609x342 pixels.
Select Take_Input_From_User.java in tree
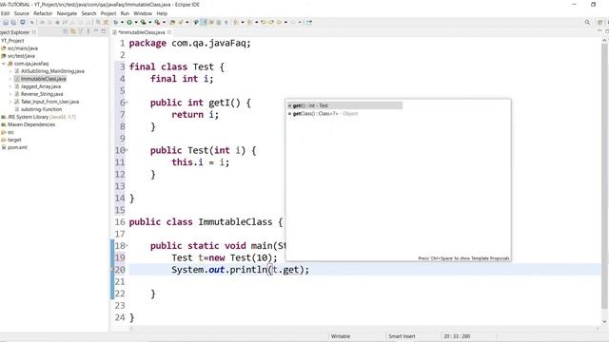[x=49, y=102]
